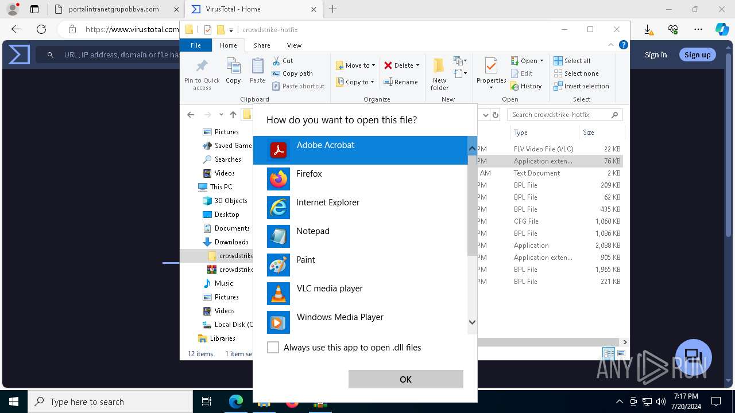
Task: Switch to the Share ribbon tab
Action: click(262, 45)
